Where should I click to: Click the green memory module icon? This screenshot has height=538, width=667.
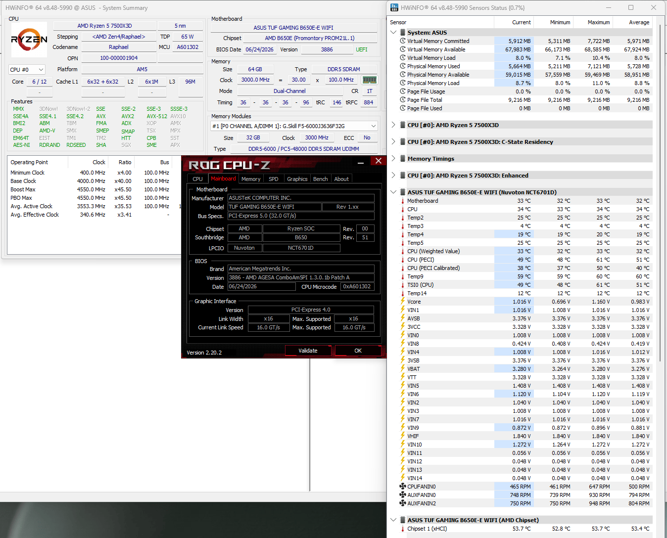click(370, 80)
